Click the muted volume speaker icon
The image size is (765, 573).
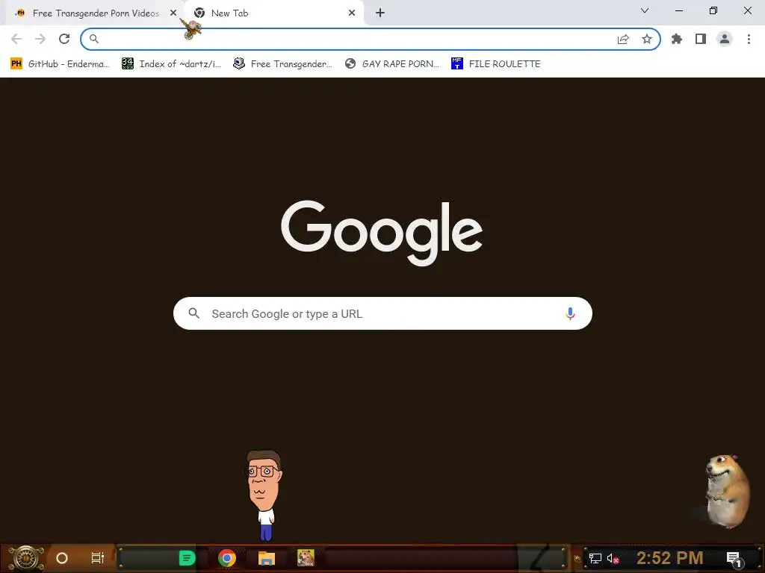(x=613, y=558)
